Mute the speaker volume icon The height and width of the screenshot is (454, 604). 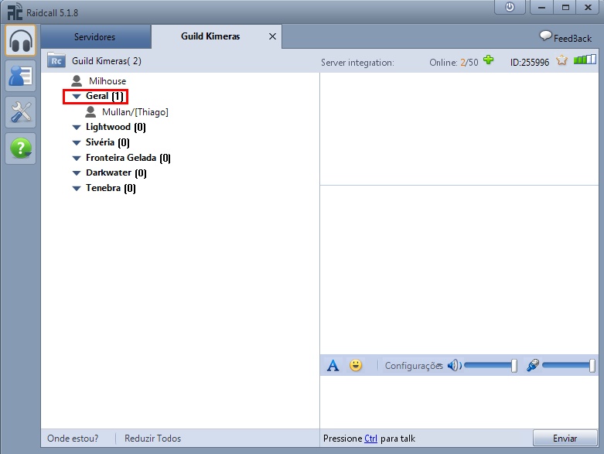click(454, 365)
